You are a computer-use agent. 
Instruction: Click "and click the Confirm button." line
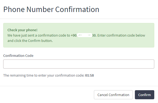pyautogui.click(x=30, y=41)
